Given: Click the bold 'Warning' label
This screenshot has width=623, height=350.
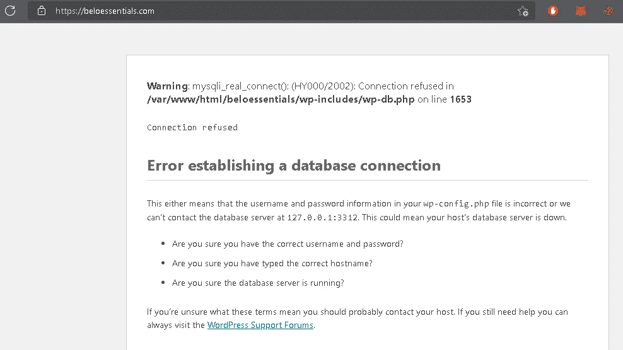Looking at the screenshot, I should coord(167,86).
